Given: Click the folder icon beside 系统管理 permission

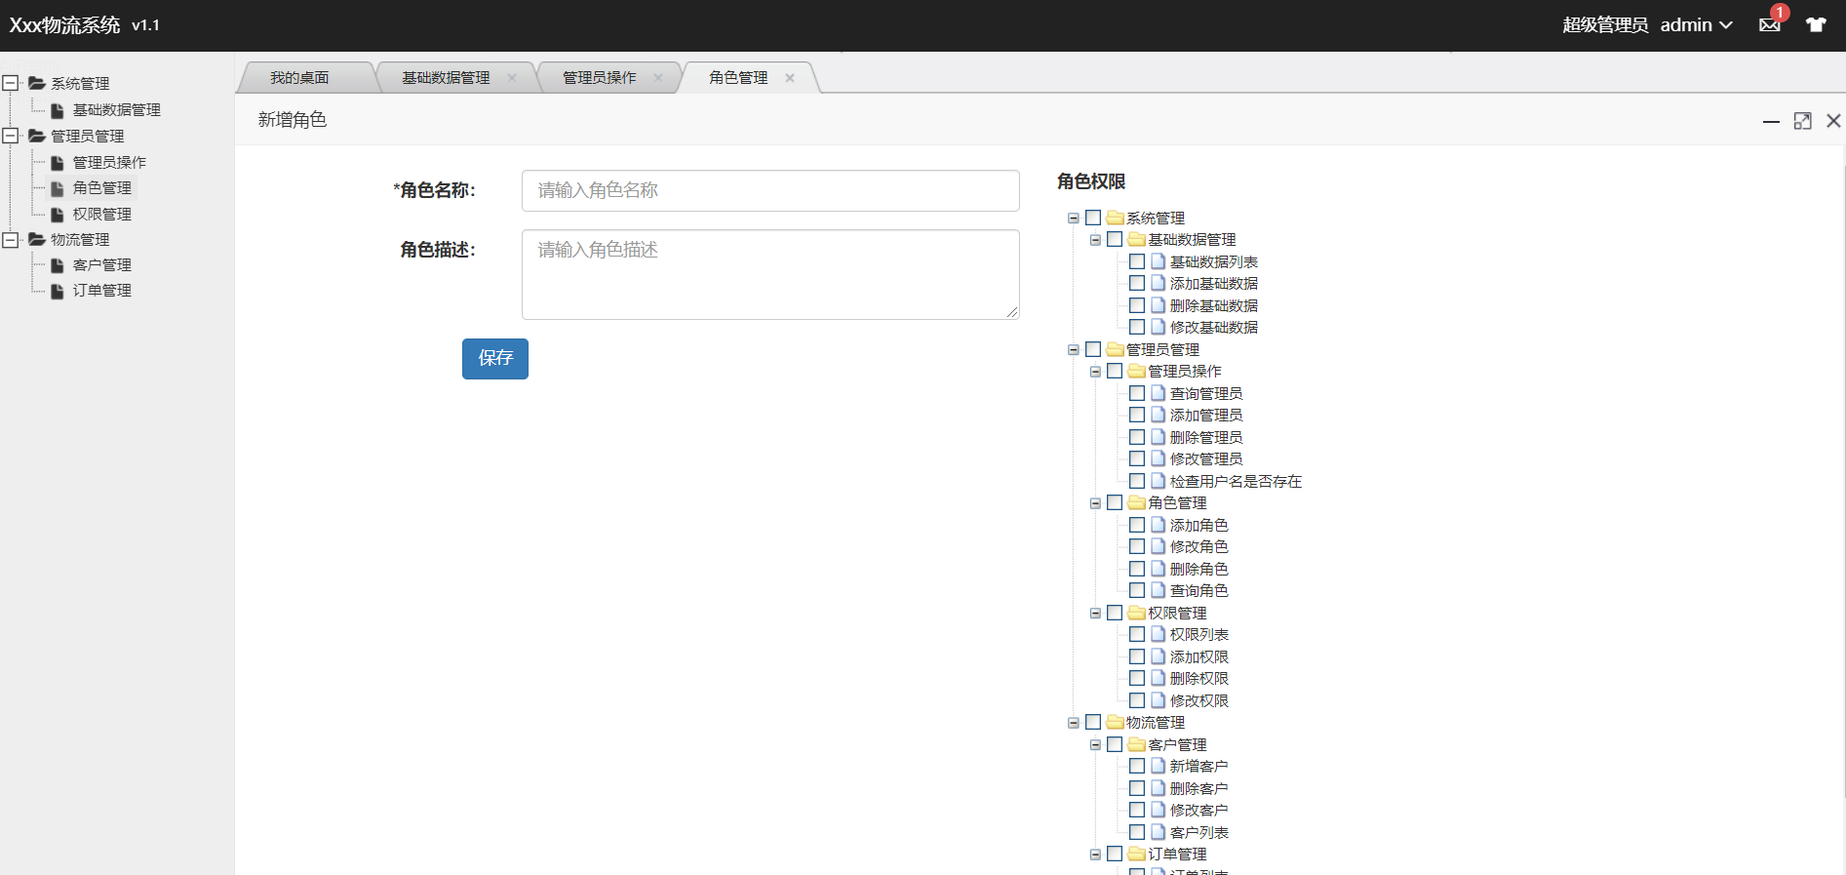Looking at the screenshot, I should 1115,218.
